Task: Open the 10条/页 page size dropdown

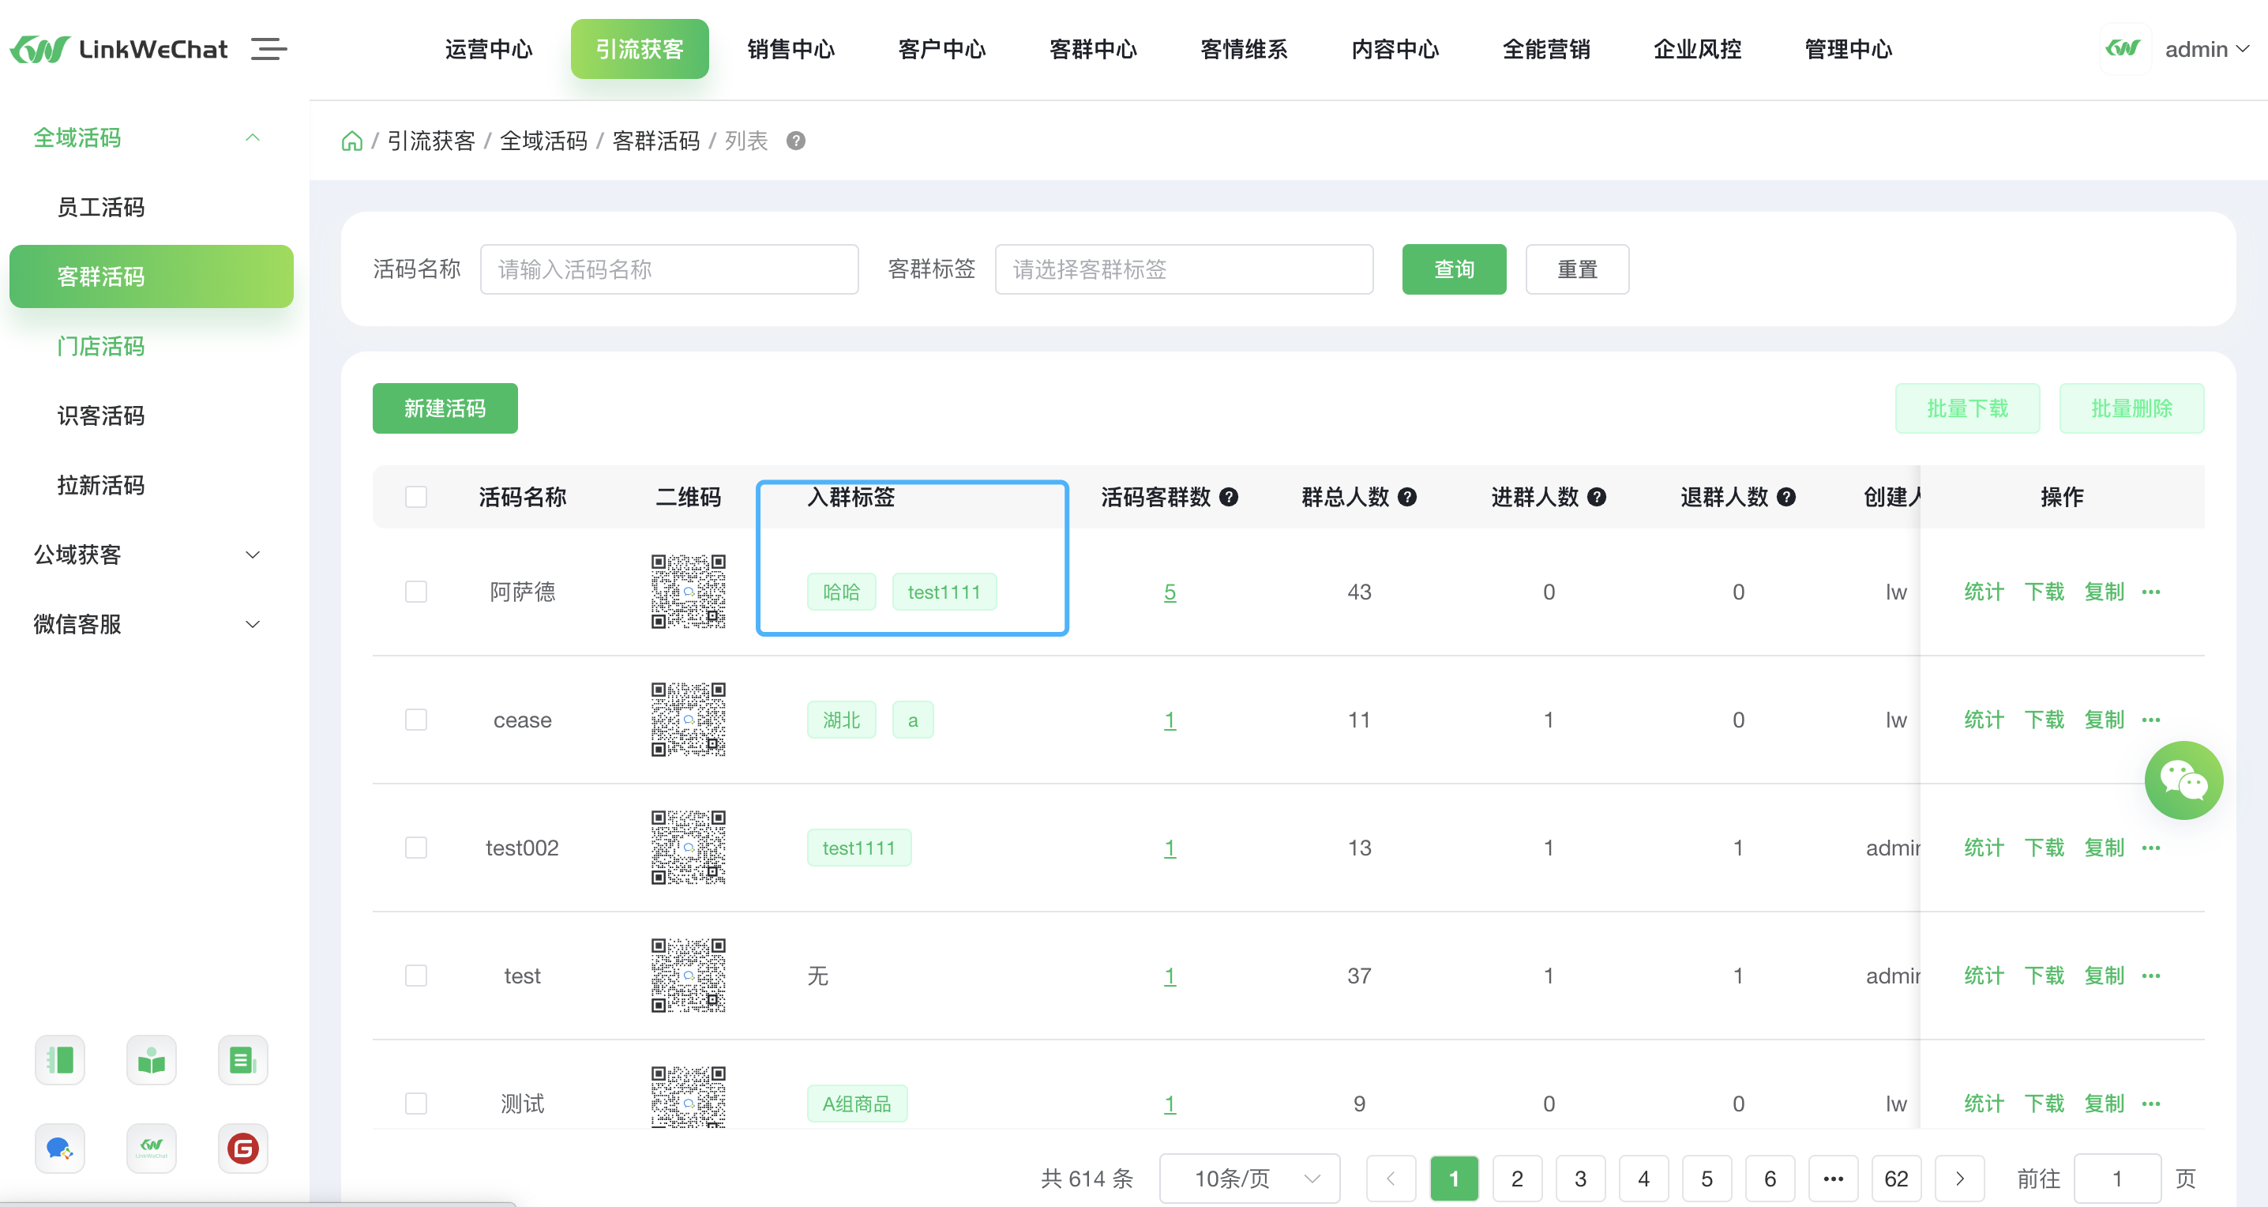Action: click(1249, 1178)
